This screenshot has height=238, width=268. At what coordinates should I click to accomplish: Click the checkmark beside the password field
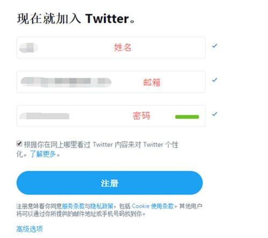[214, 114]
